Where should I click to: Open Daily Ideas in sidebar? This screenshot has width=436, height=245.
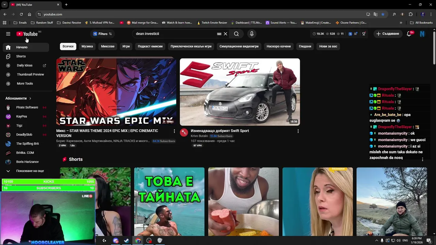[x=26, y=65]
